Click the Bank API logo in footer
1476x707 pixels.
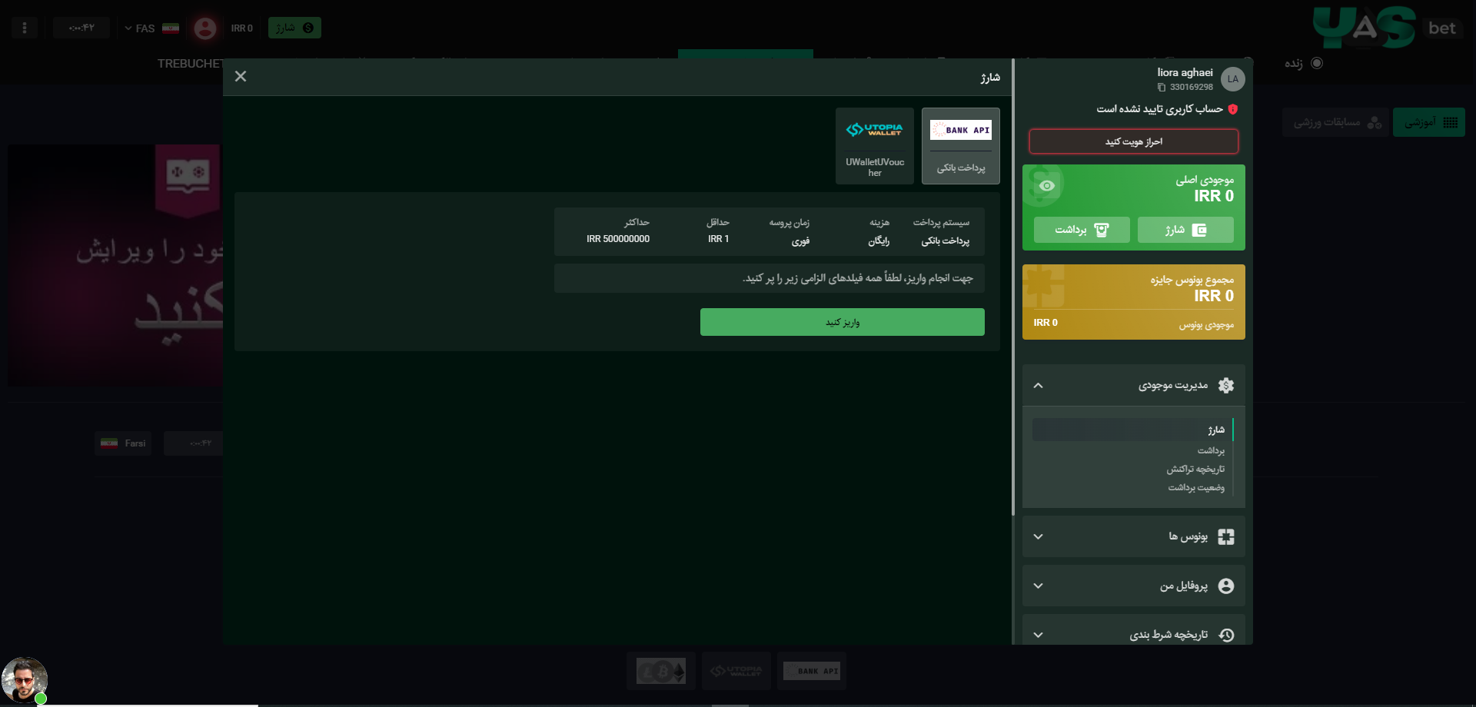pos(811,671)
